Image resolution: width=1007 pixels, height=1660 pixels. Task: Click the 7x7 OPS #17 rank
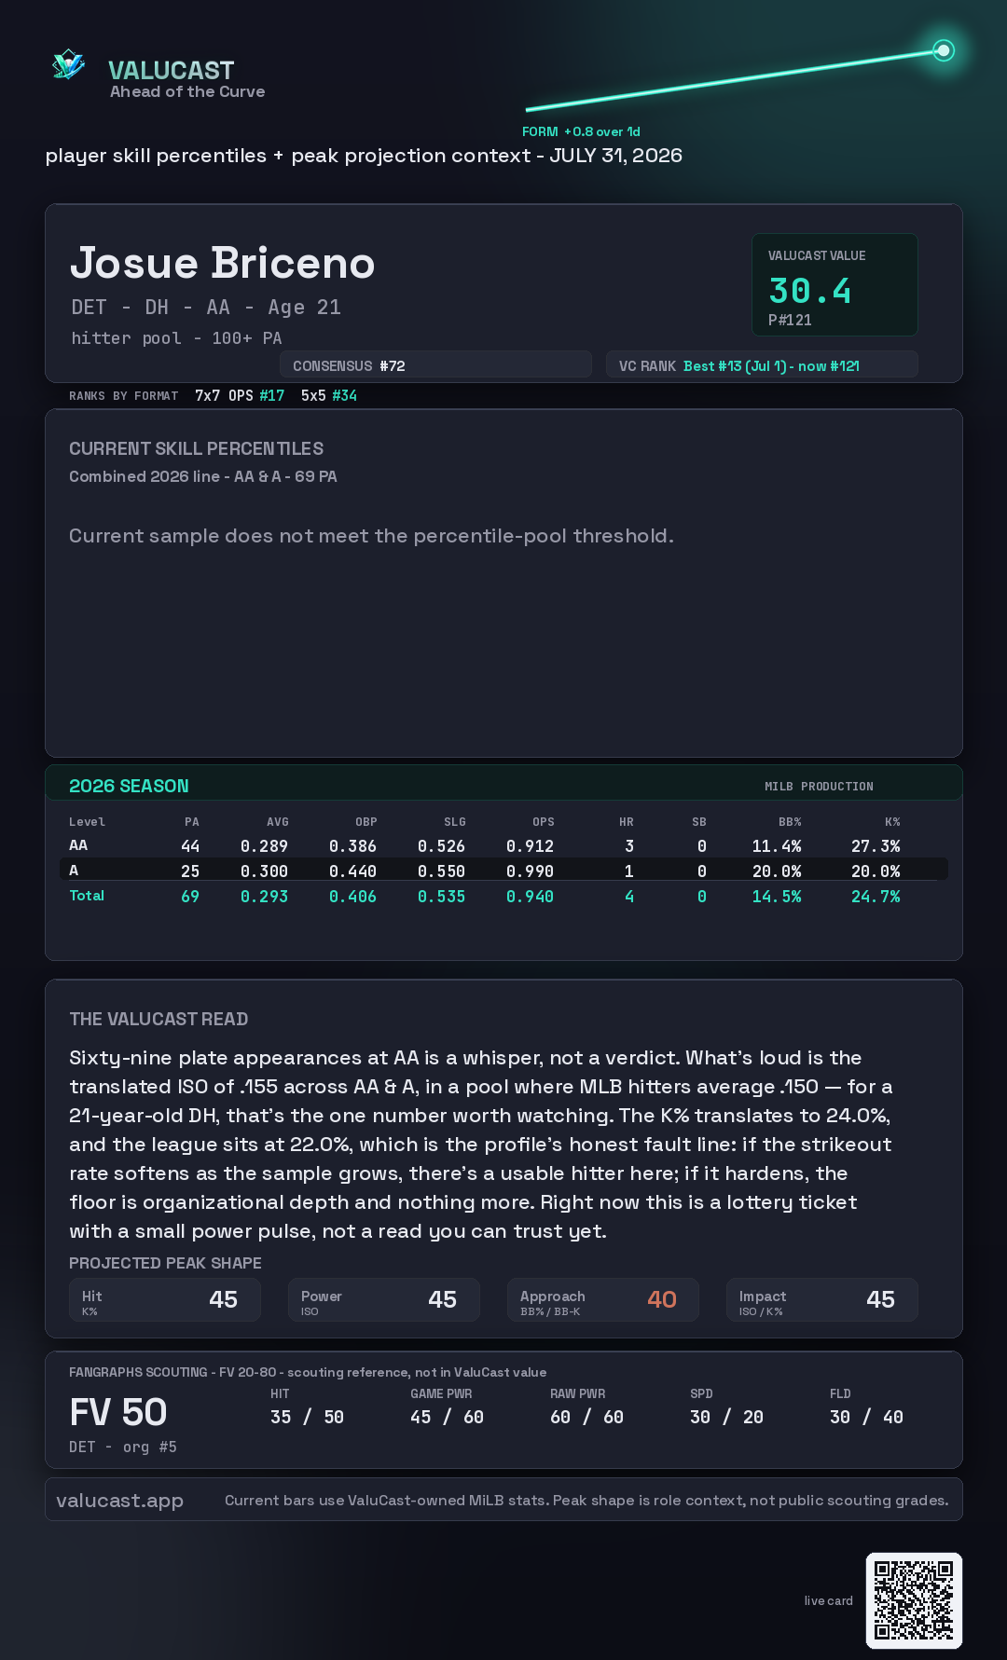coord(240,395)
